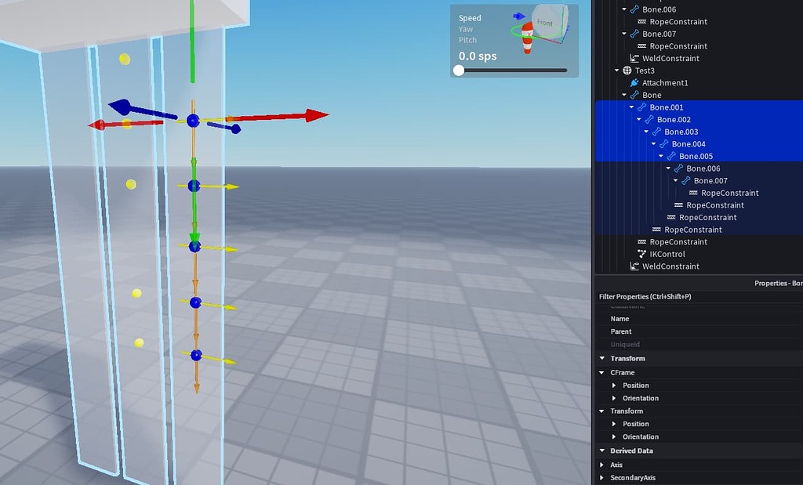
Task: Click the IKControl icon in Explorer
Action: point(641,255)
